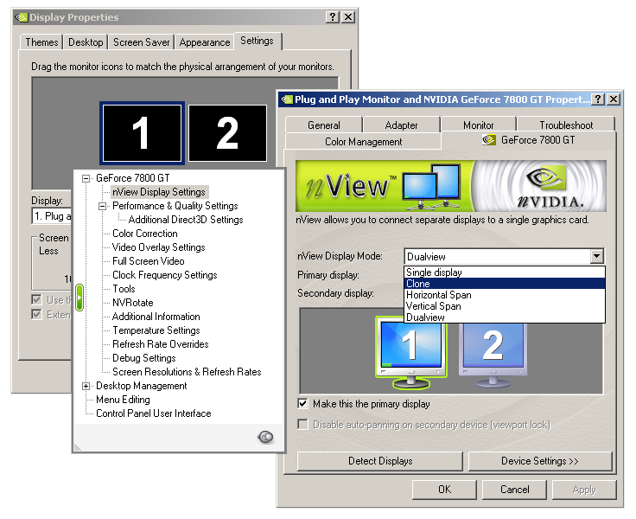Screen dimensions: 636x519
Task: Toggle the 'Use th...' checkbox in Display Properties
Action: tap(36, 299)
